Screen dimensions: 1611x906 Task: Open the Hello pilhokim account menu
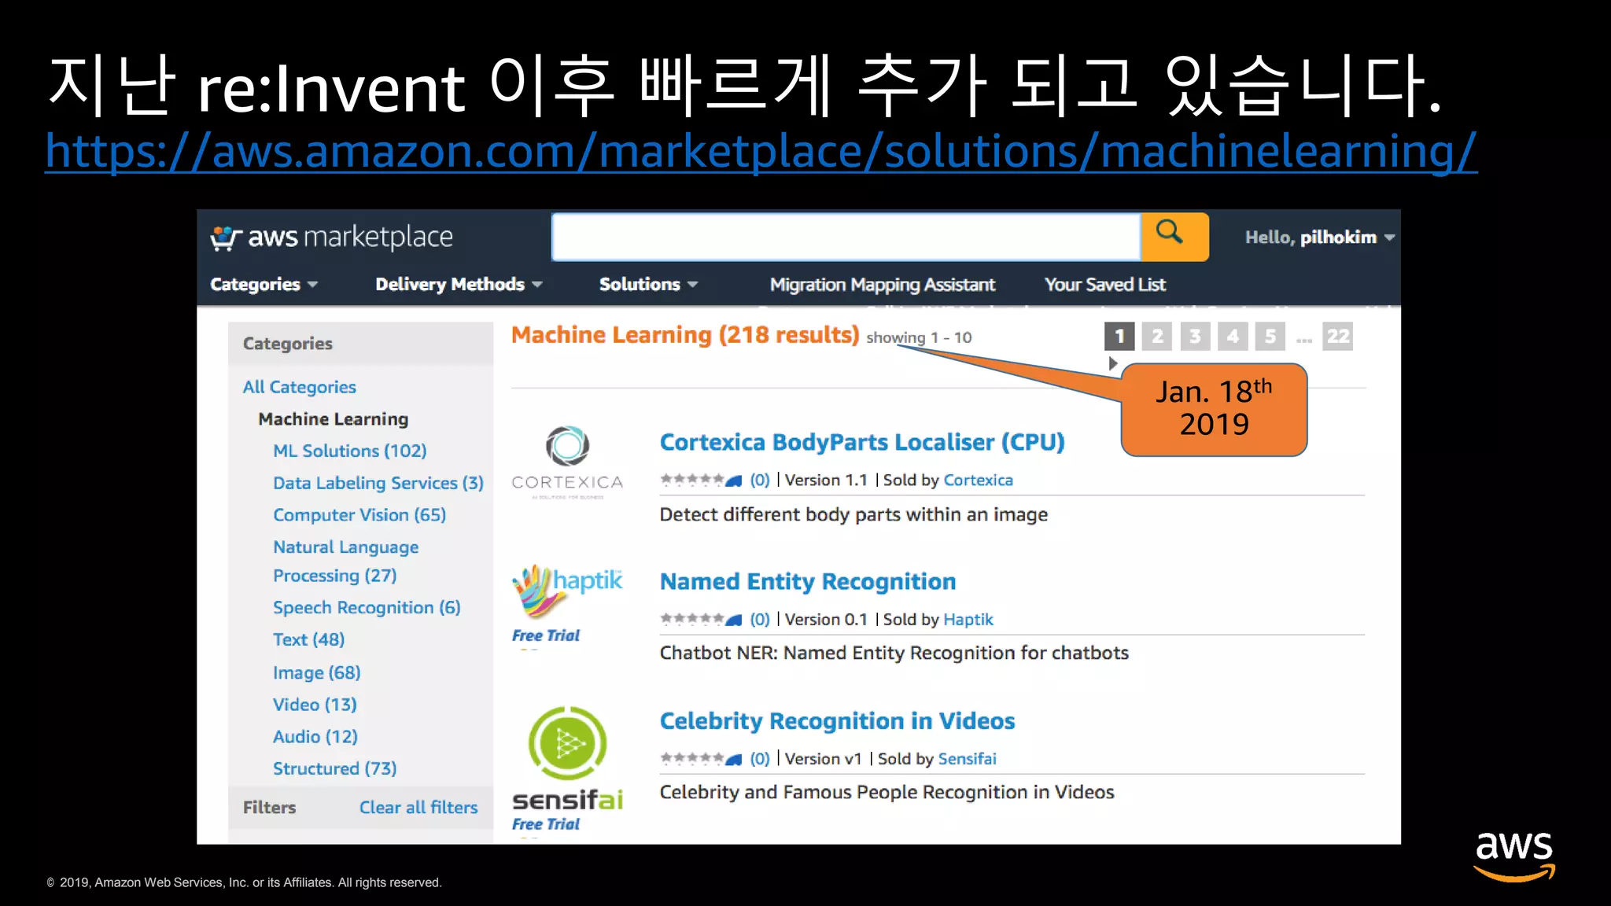[x=1319, y=238]
